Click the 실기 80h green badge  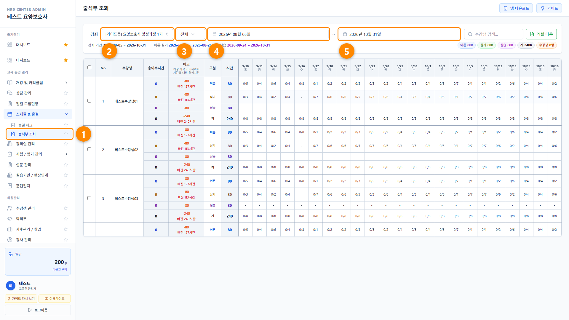click(487, 45)
